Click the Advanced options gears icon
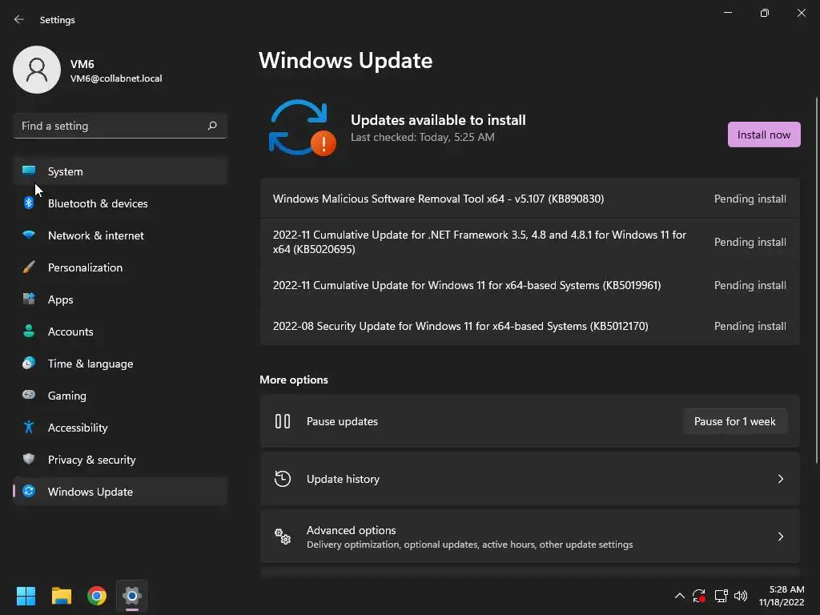 pyautogui.click(x=283, y=537)
